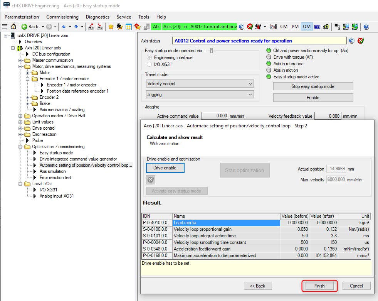Expand the Motor tree folder
This screenshot has height=301, width=378.
click(28, 73)
